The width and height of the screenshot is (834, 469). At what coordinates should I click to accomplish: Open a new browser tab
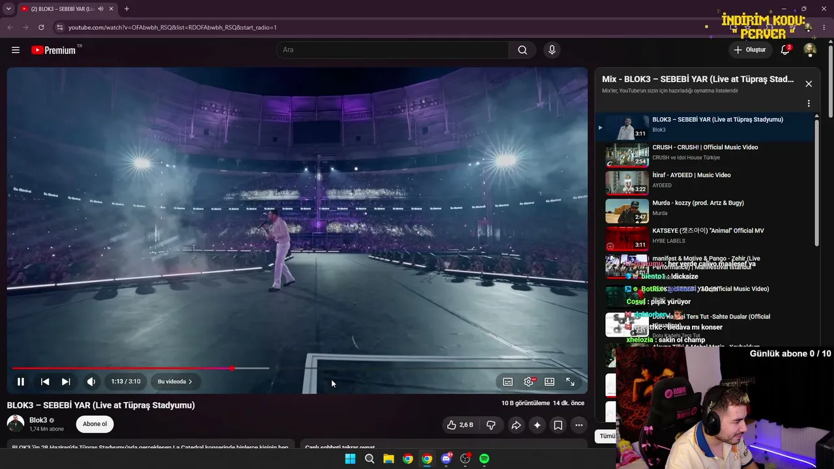[126, 9]
